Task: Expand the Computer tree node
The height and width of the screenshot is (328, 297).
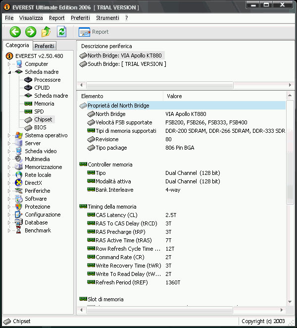Action: (9, 64)
